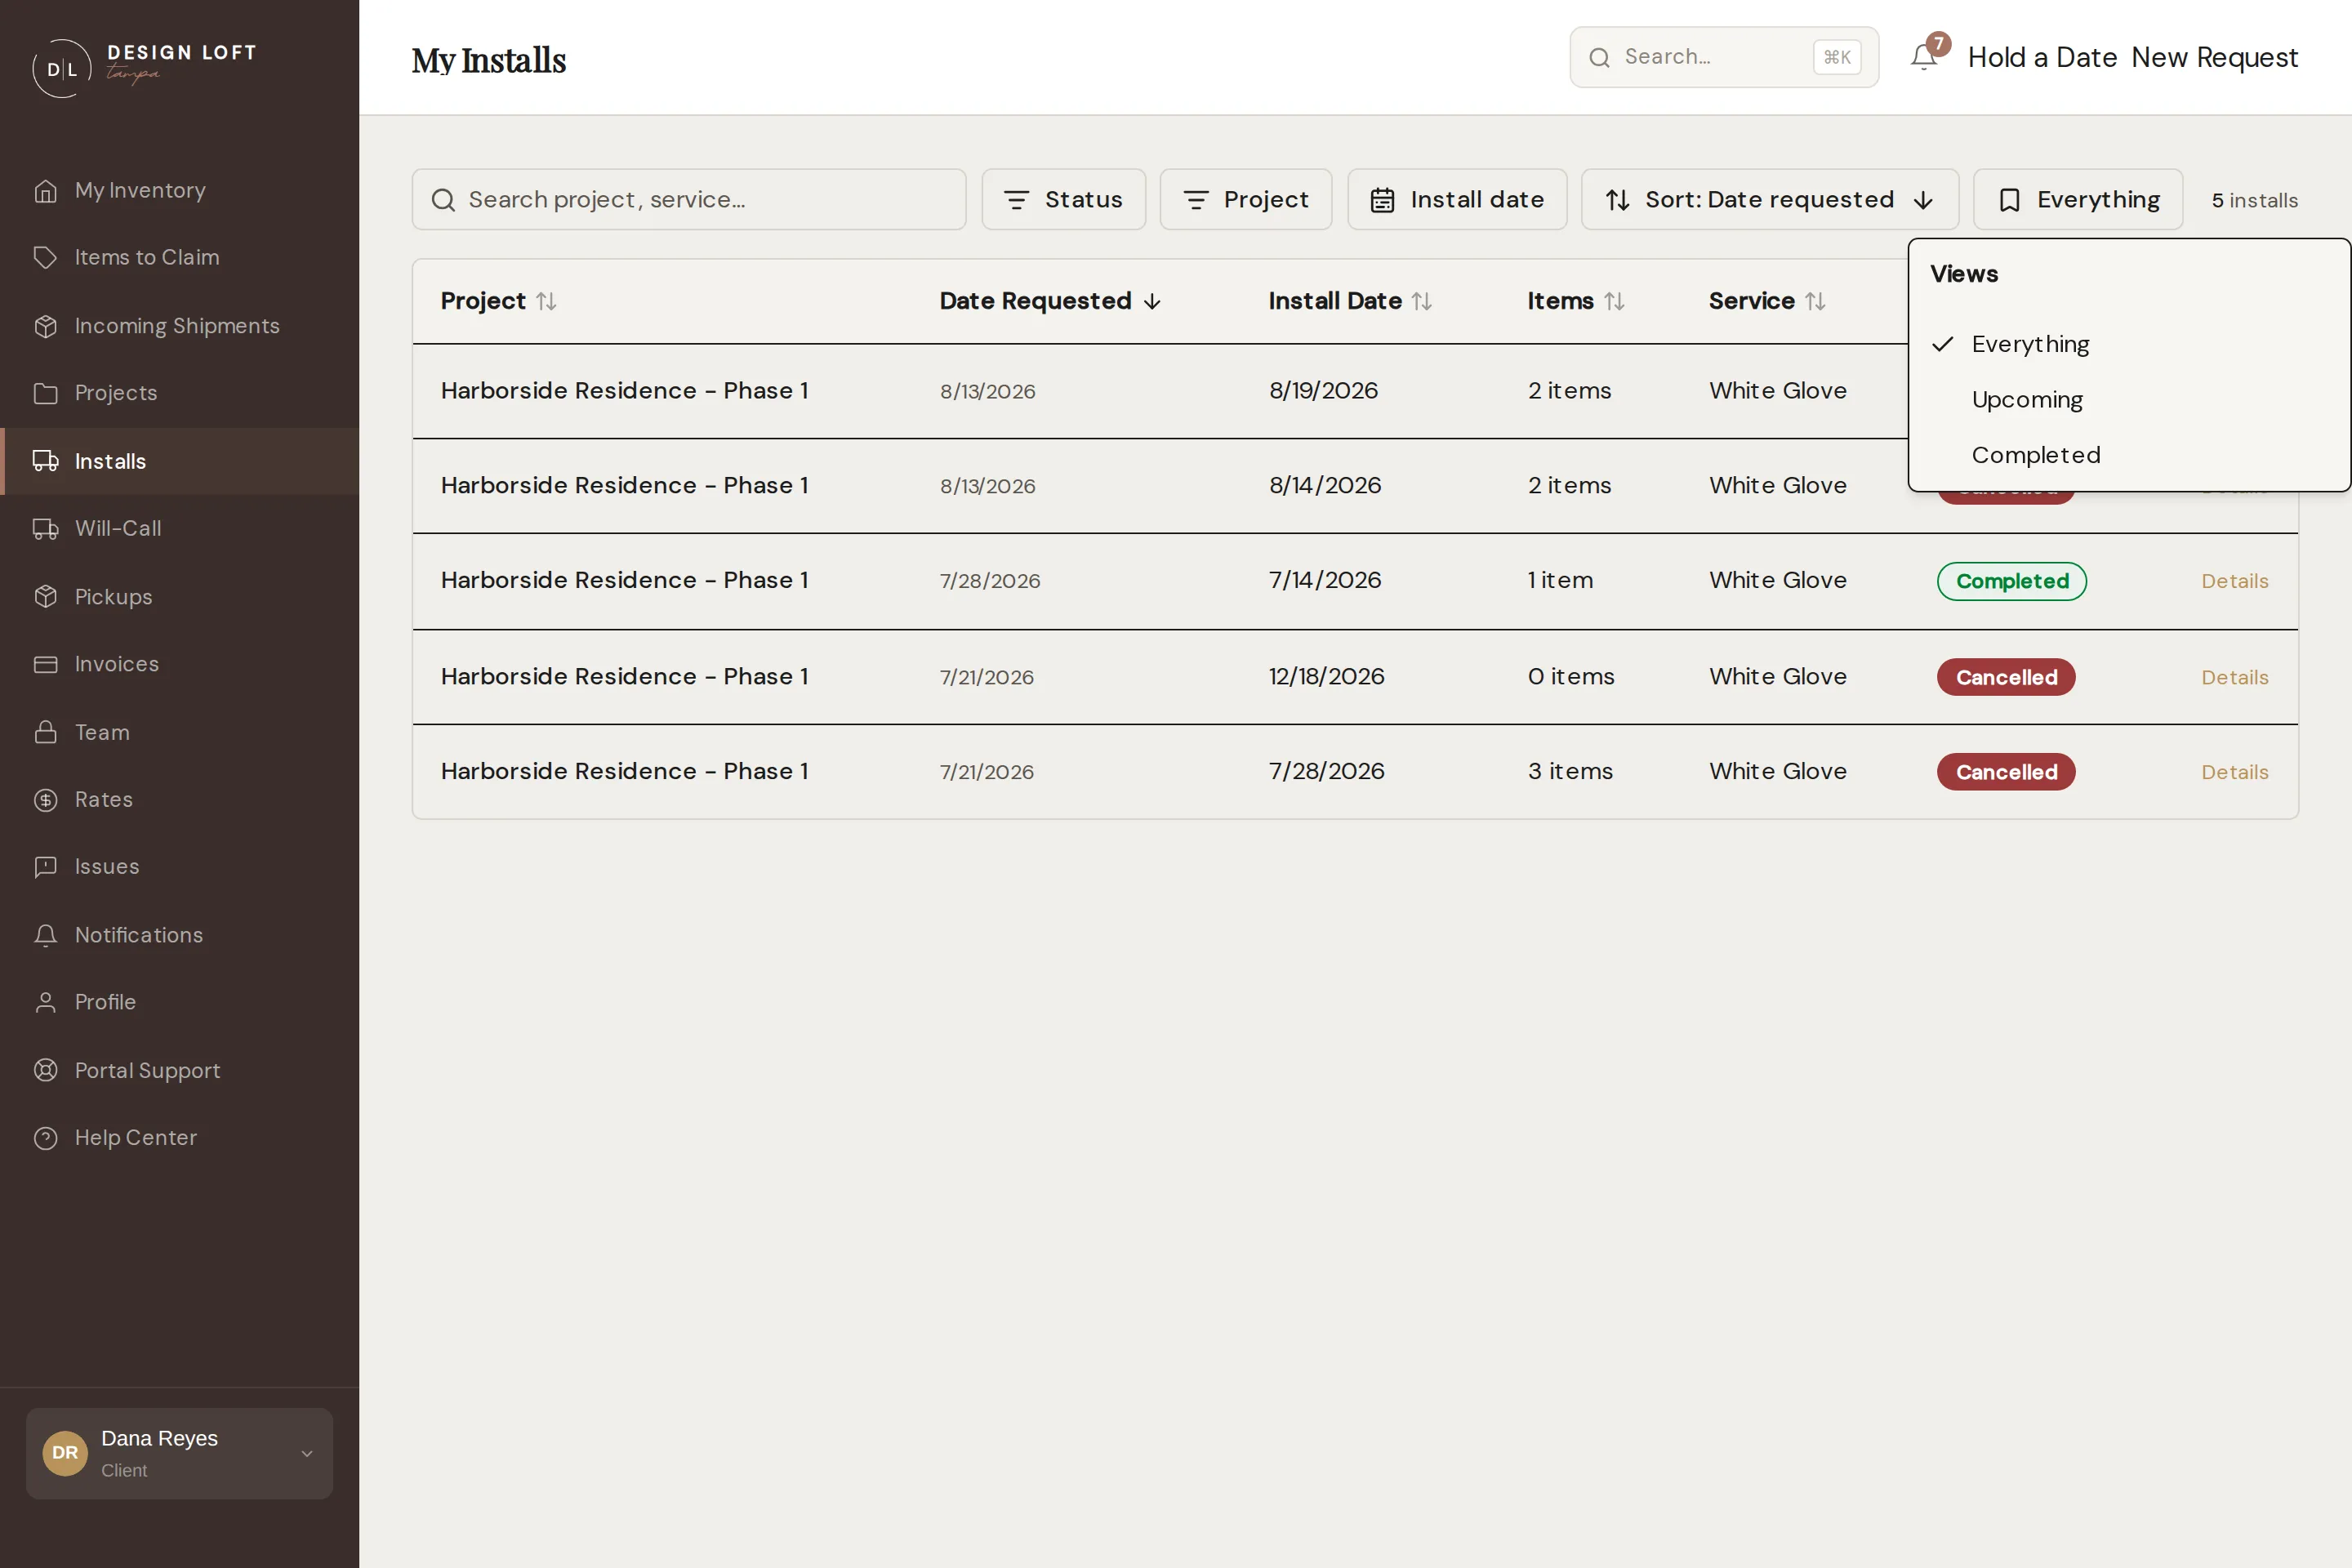
Task: Open the Install date filter
Action: [x=1457, y=199]
